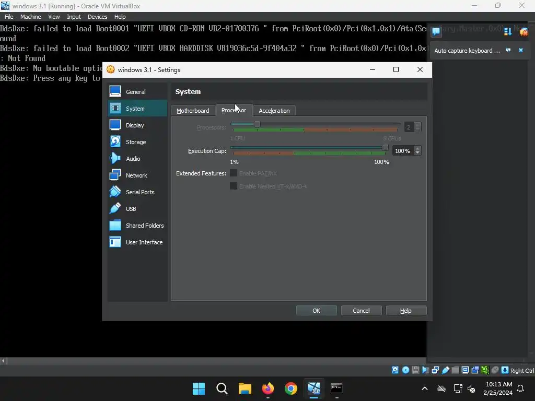Open View menu

[x=54, y=17]
